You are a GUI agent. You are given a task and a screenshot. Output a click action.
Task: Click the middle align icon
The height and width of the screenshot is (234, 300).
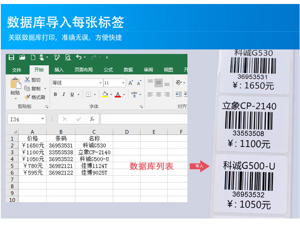click(159, 83)
